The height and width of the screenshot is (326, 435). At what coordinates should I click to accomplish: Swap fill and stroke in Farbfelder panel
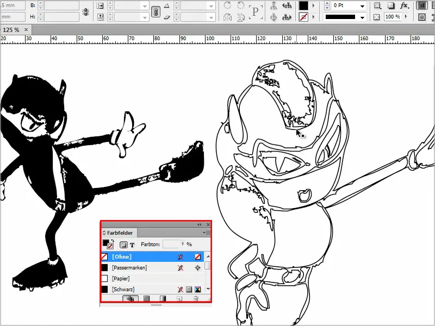112,241
